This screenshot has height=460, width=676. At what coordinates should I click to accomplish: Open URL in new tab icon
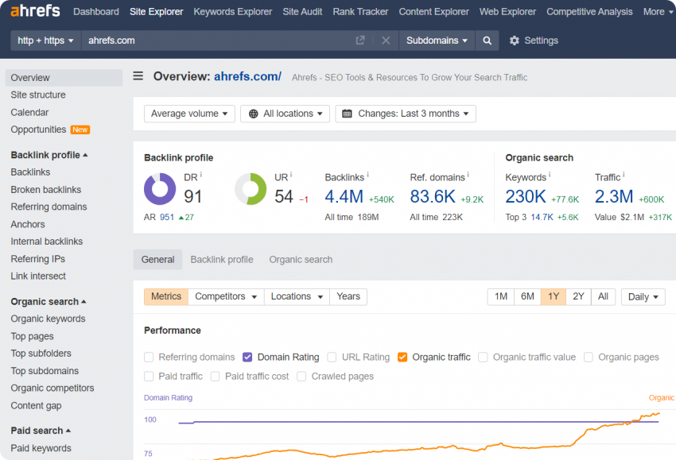(x=360, y=41)
